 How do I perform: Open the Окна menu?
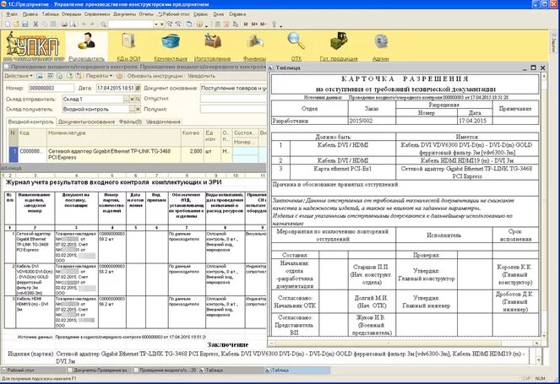[x=219, y=14]
